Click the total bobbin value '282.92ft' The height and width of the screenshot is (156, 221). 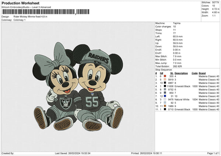click(x=177, y=66)
